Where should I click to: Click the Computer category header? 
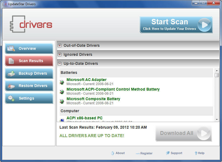136,111
